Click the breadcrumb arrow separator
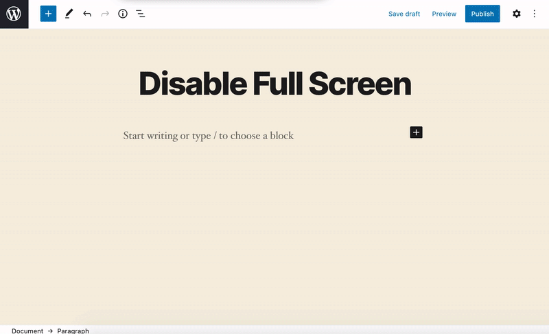549x334 pixels. (x=50, y=331)
